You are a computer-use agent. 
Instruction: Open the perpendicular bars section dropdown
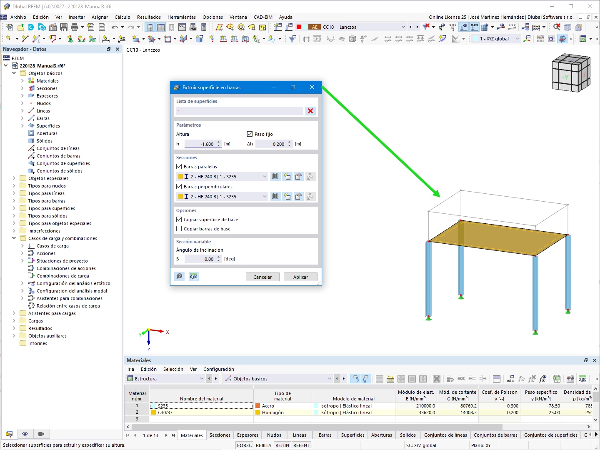click(x=265, y=197)
